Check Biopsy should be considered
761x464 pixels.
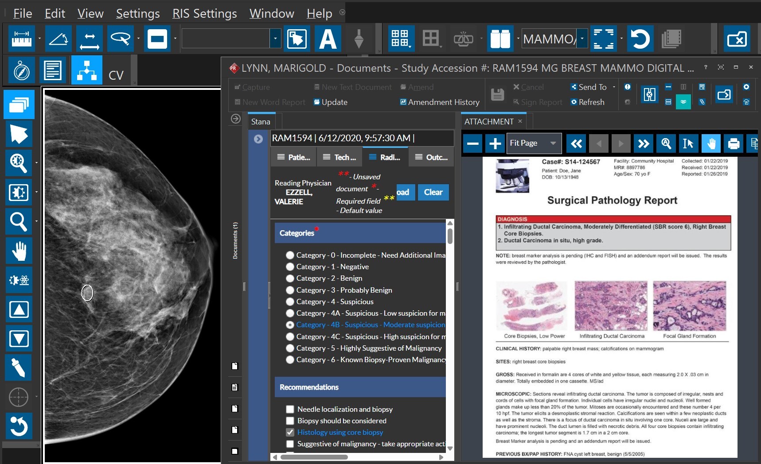pos(290,421)
